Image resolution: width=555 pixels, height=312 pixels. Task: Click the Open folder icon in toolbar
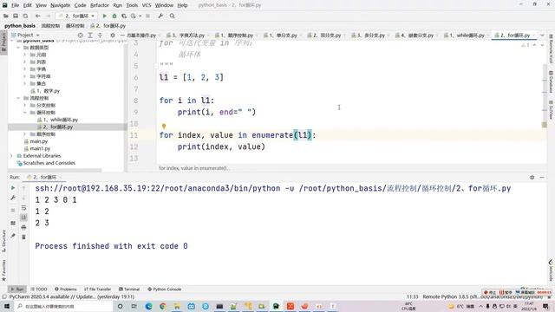6,16
